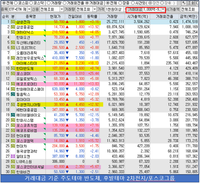Image resolution: width=200 pixels, height=184 pixels.
Task: Click the settings tool icon beside 조회
Action: tap(184, 3)
